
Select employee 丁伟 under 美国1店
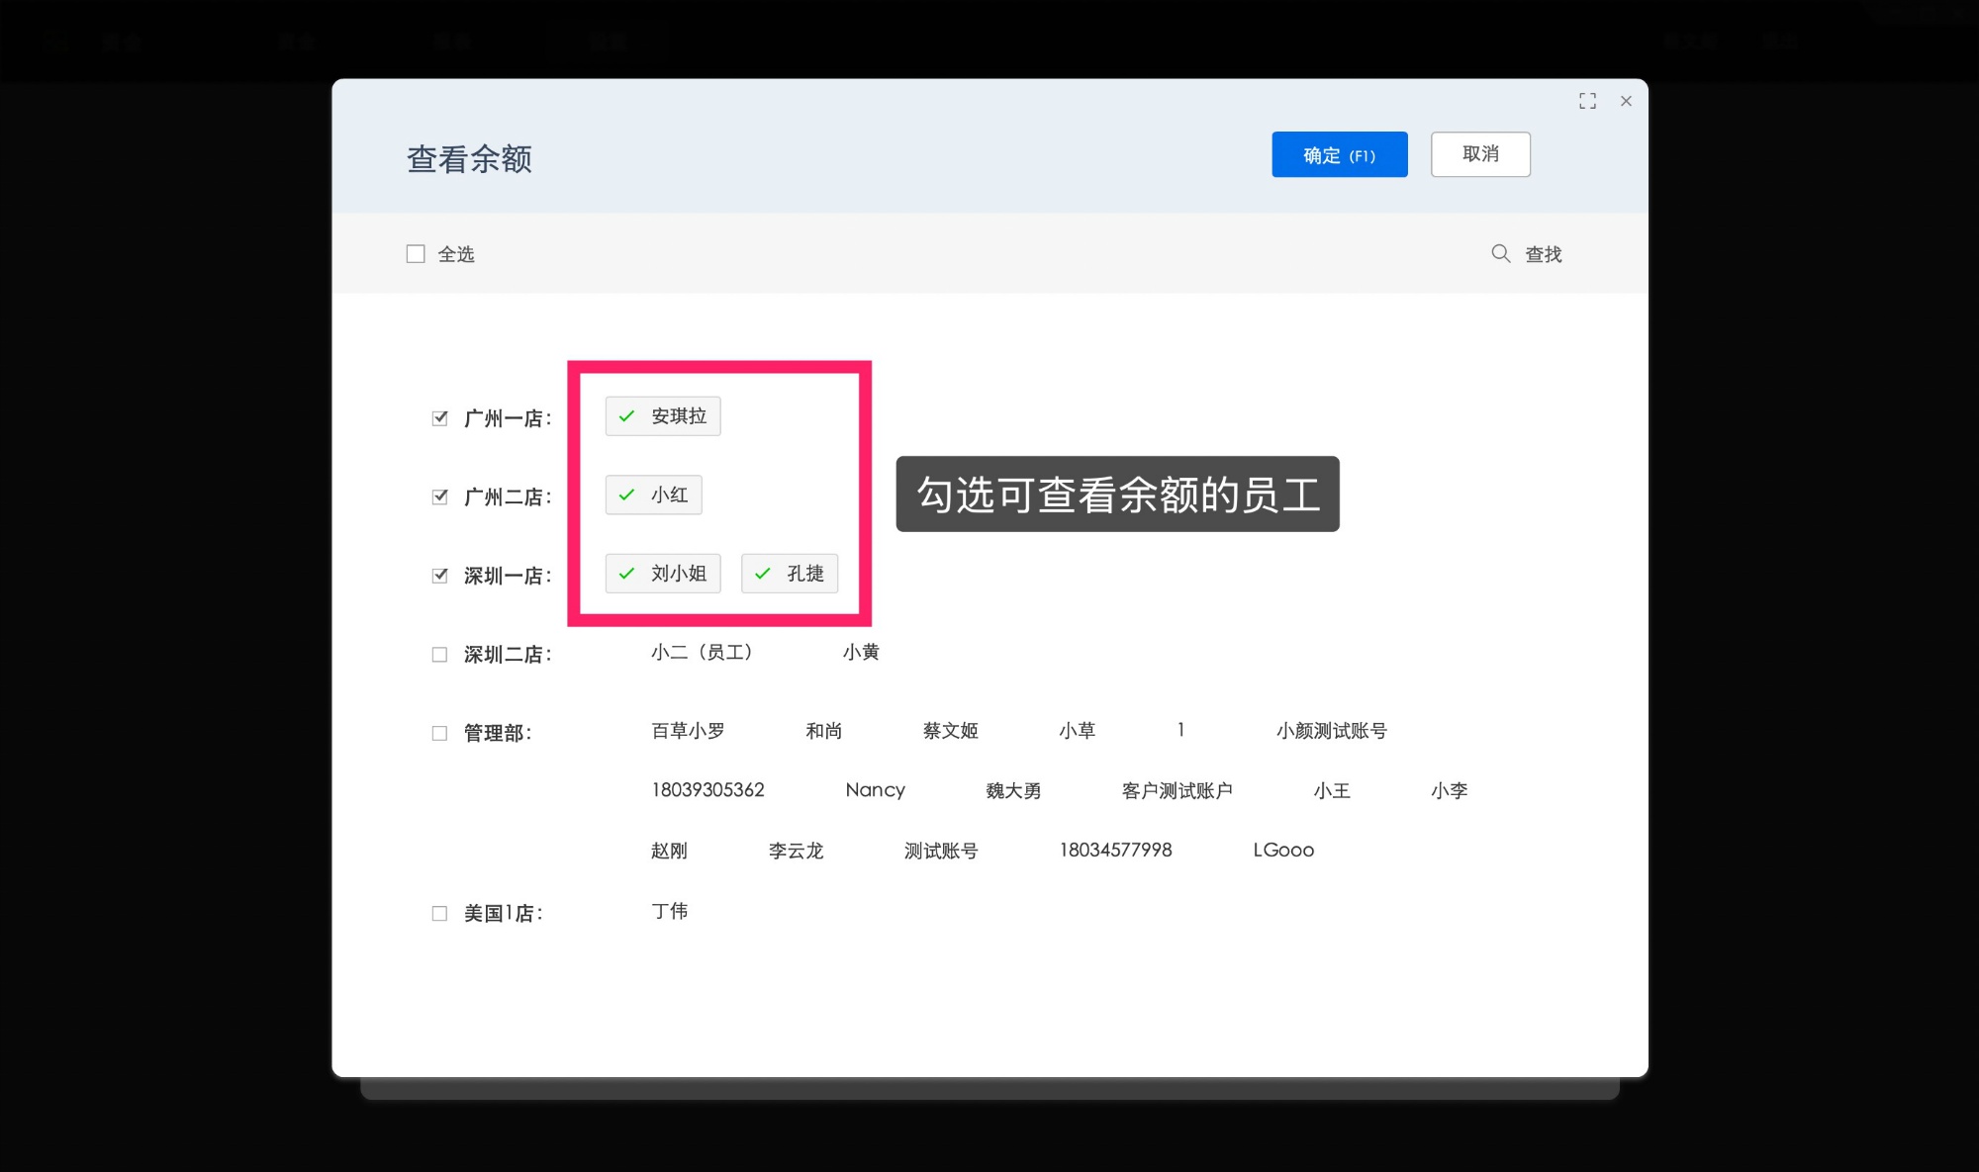coord(669,911)
